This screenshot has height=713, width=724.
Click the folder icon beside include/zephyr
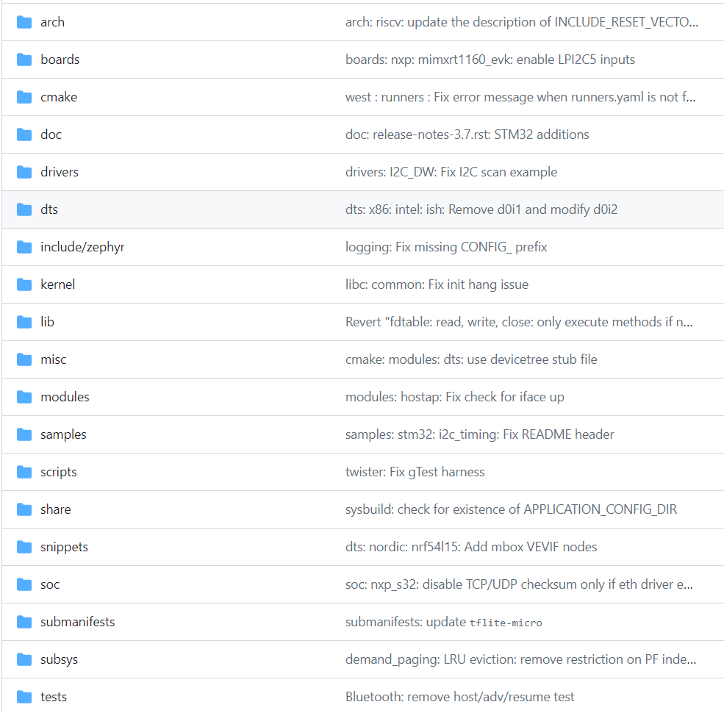(x=24, y=247)
